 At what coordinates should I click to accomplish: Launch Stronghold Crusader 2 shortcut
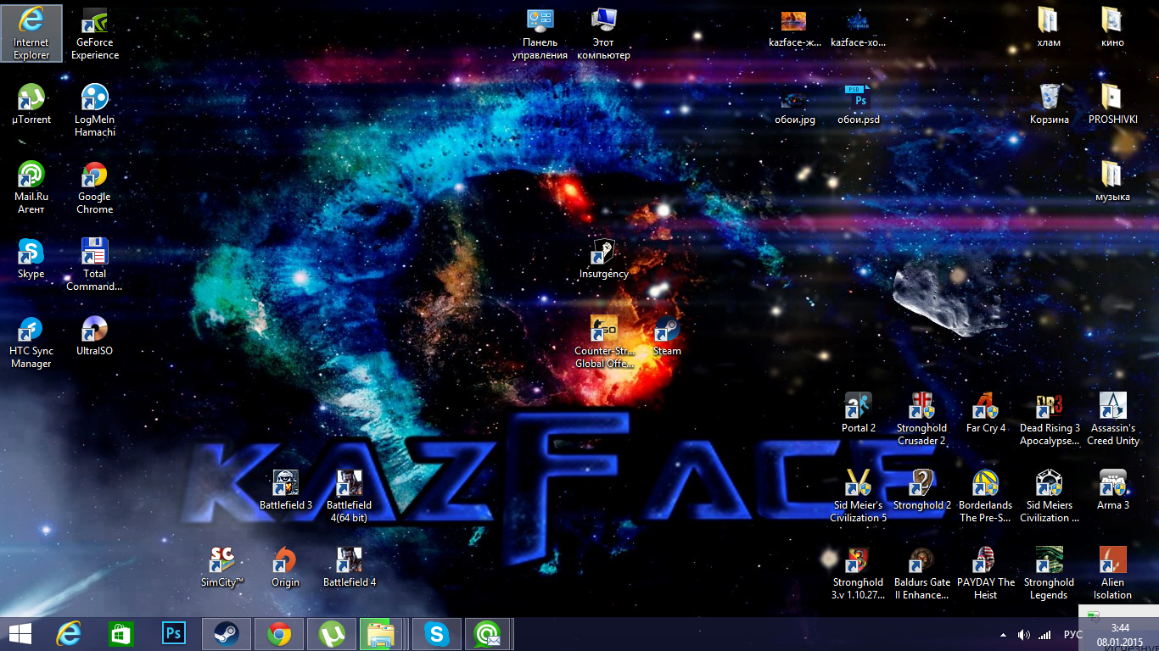[x=922, y=418]
